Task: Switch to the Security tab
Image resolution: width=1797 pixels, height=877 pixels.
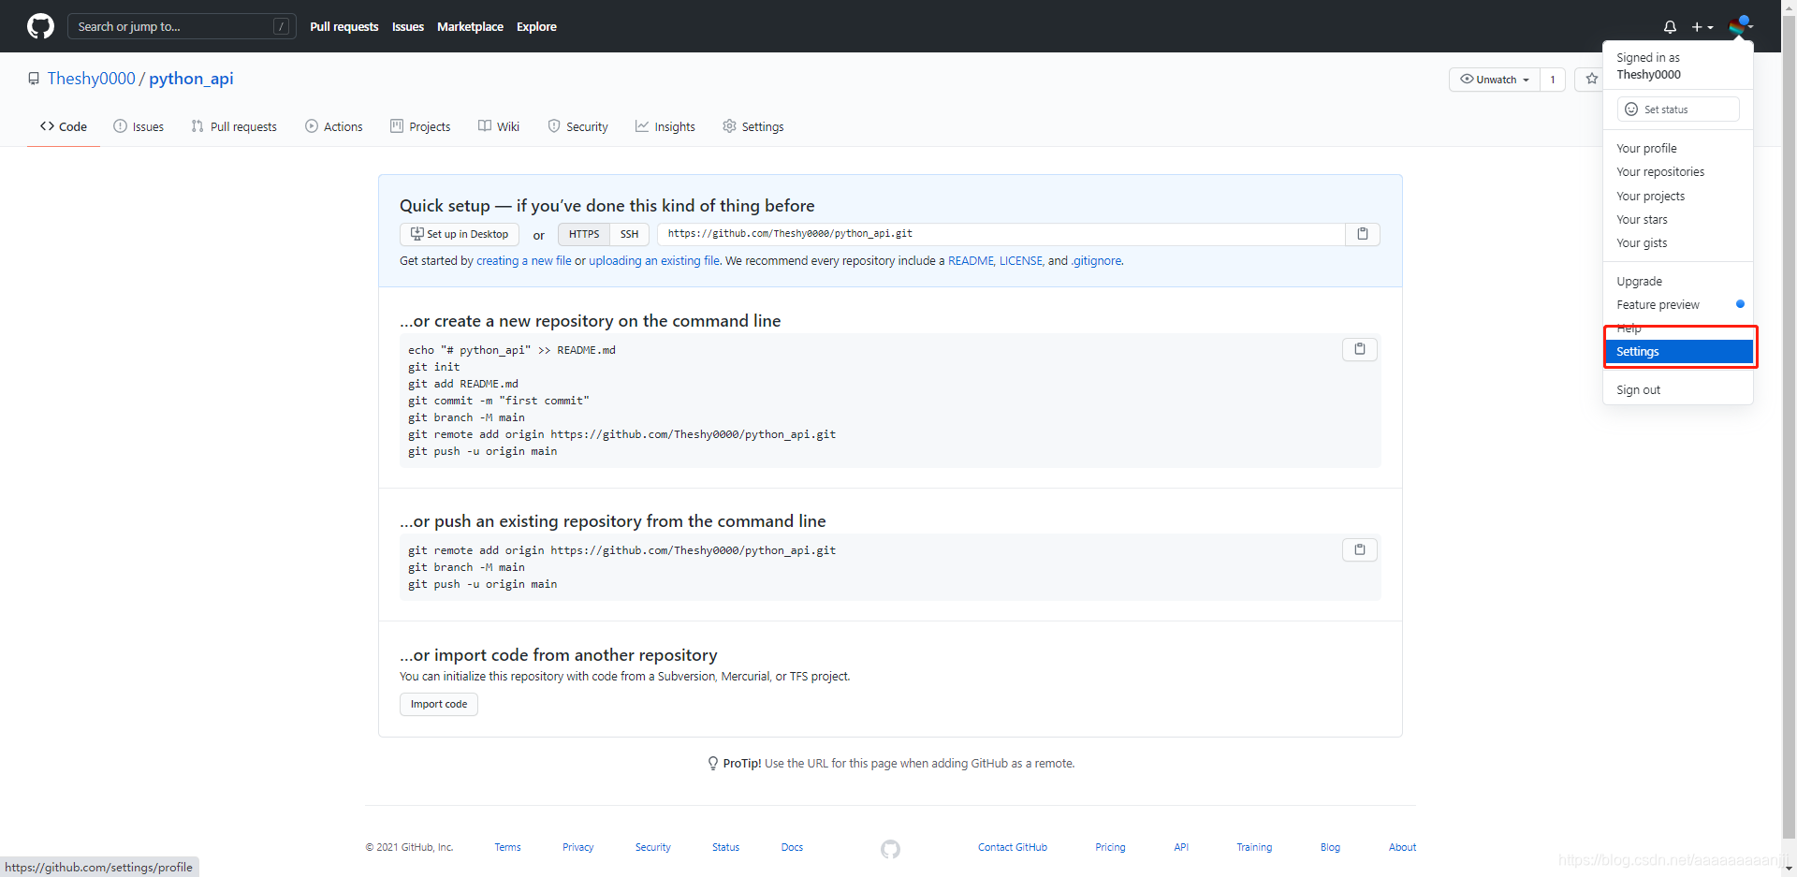Action: coord(578,126)
